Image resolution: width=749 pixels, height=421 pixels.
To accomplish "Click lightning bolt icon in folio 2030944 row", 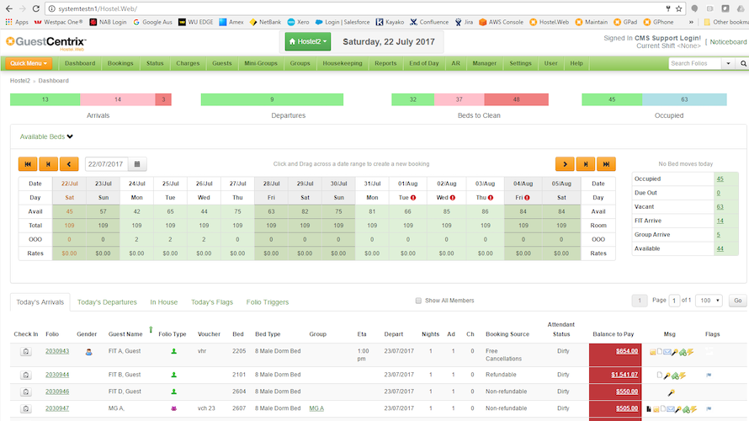I will (683, 376).
